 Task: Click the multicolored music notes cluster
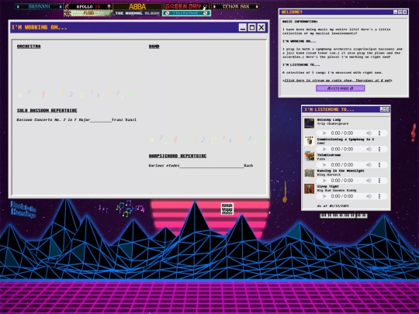coord(130,209)
